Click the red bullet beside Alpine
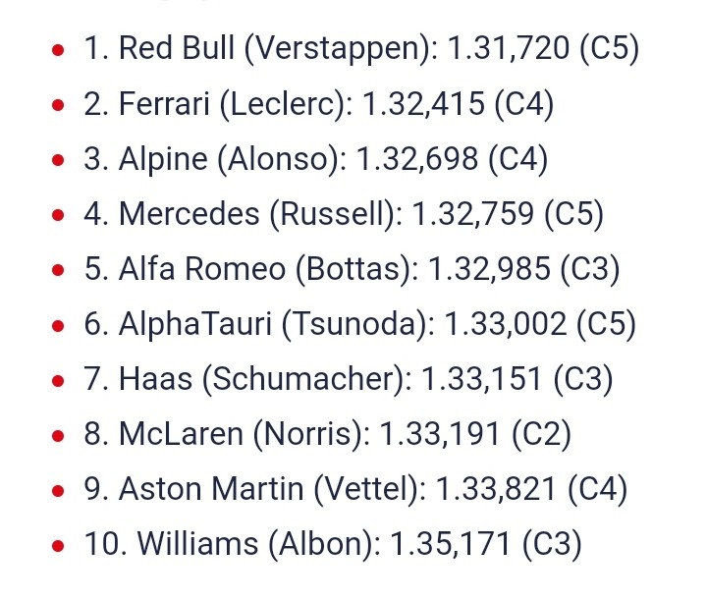Screen dimensions: 707x601 click(x=58, y=160)
